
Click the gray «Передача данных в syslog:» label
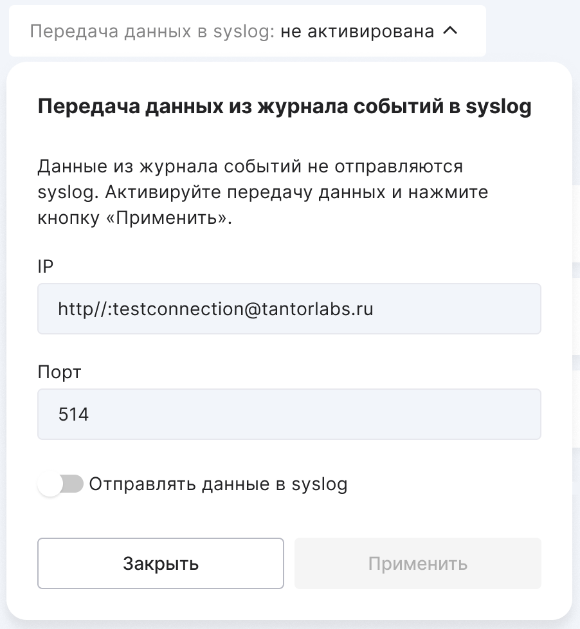(x=152, y=31)
